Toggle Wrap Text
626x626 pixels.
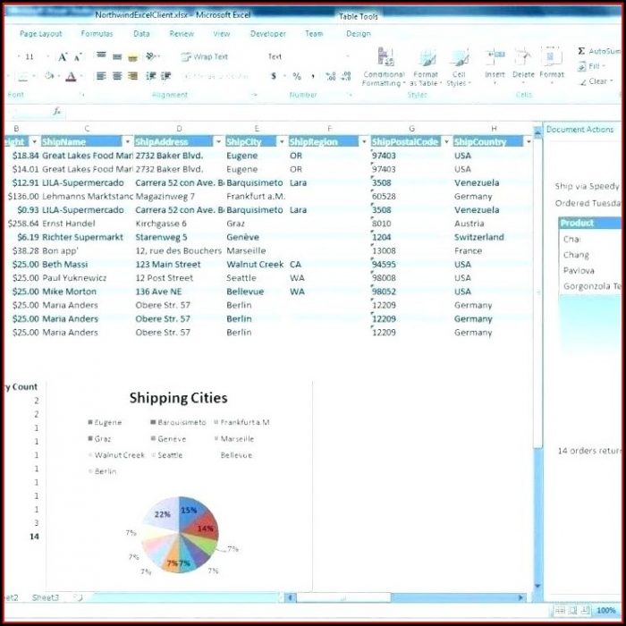[204, 56]
